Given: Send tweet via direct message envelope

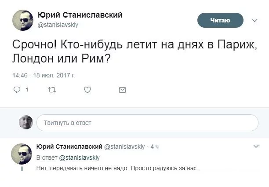Looking at the screenshot, I should coord(123,90).
